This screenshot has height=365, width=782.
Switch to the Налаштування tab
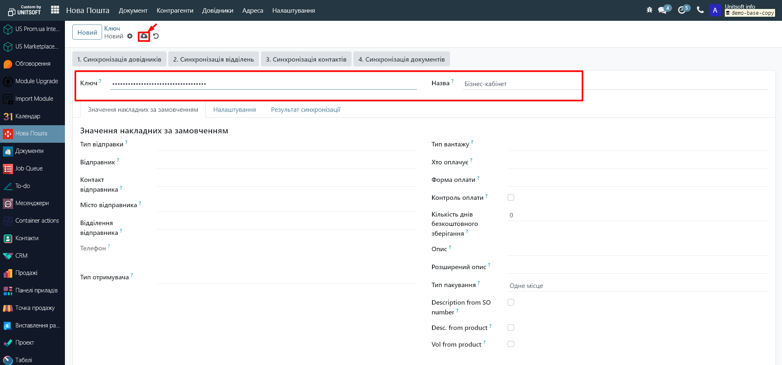[x=234, y=110]
